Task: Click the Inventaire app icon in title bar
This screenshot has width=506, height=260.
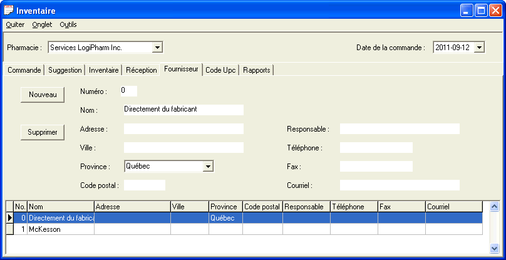Action: click(x=9, y=10)
